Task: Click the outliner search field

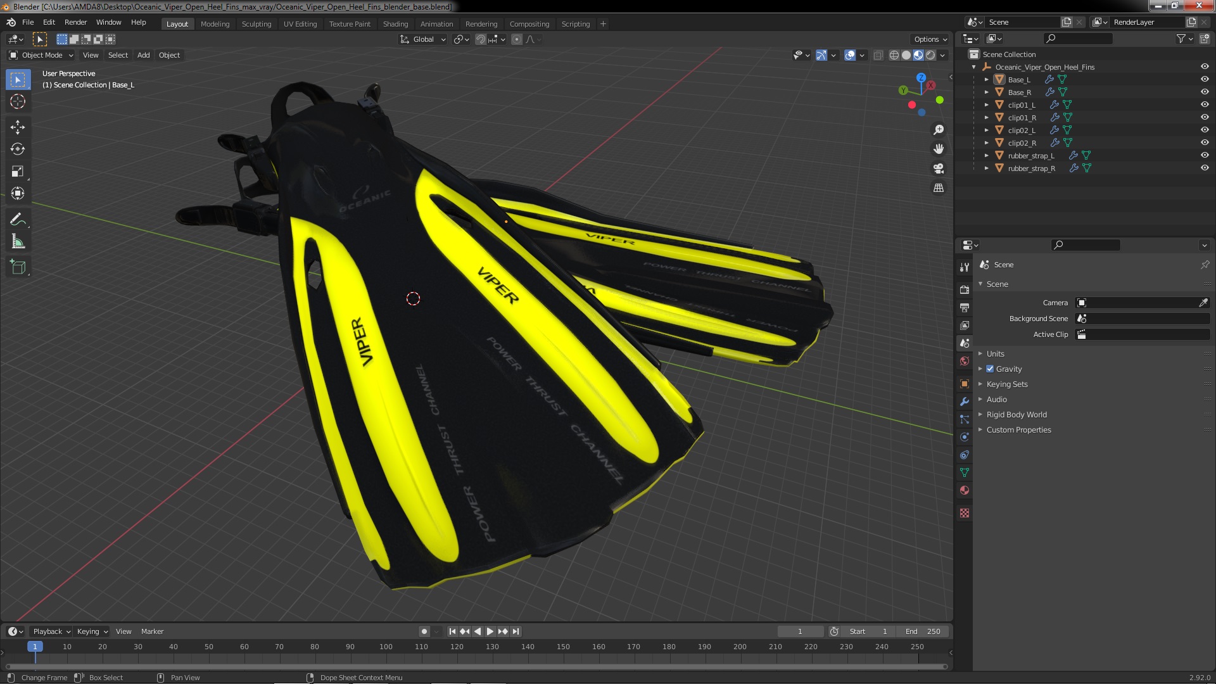Action: [1077, 39]
